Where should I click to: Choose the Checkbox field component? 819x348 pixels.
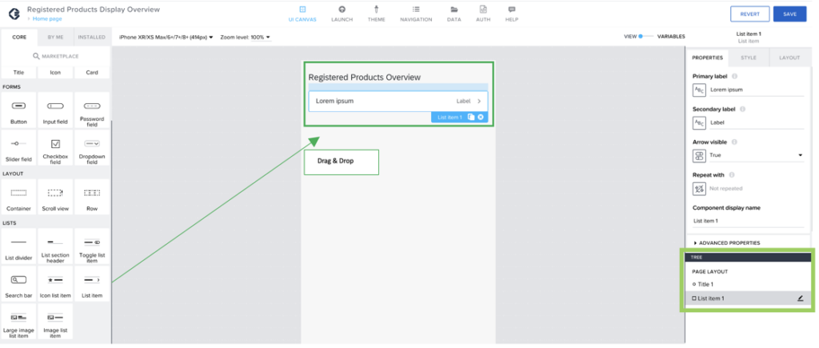click(x=55, y=144)
